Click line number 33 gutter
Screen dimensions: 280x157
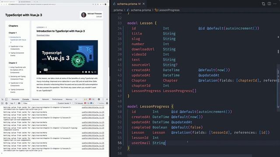pyautogui.click(x=119, y=23)
